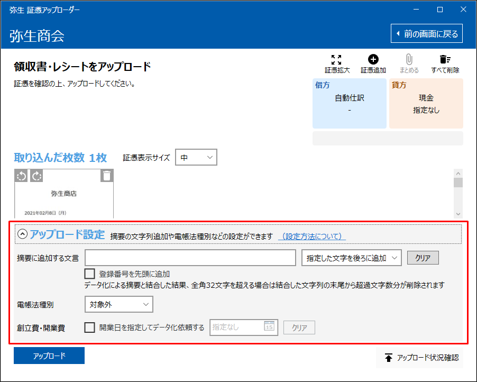Open the calendar picker for 開業日
The image size is (477, 382).
269,326
